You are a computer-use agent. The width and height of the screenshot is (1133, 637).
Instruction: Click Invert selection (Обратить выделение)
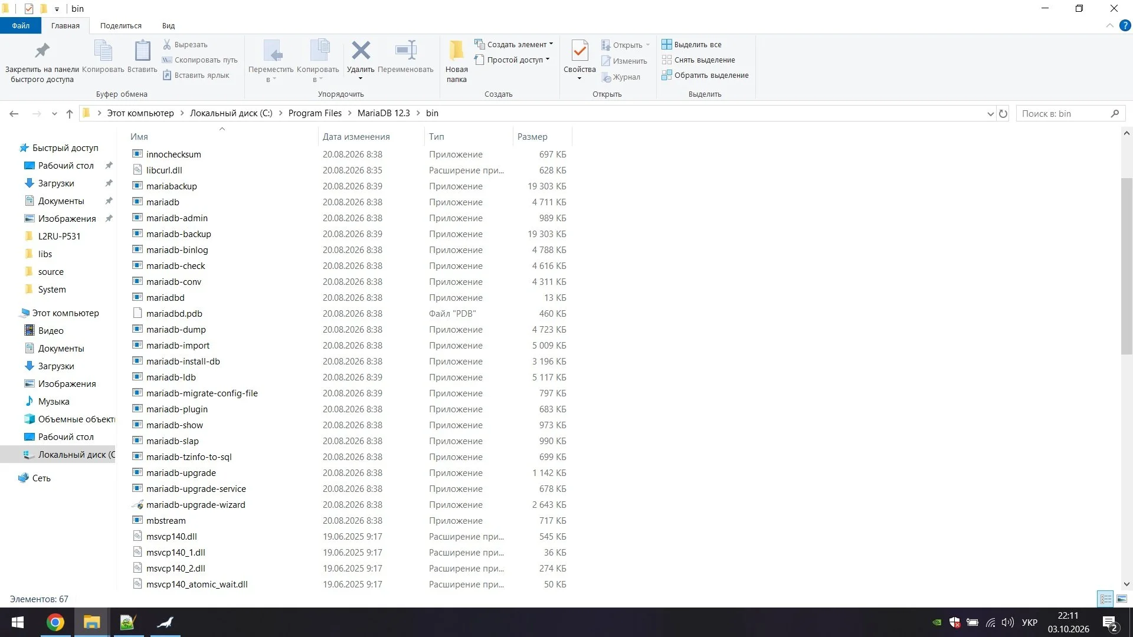click(x=705, y=75)
